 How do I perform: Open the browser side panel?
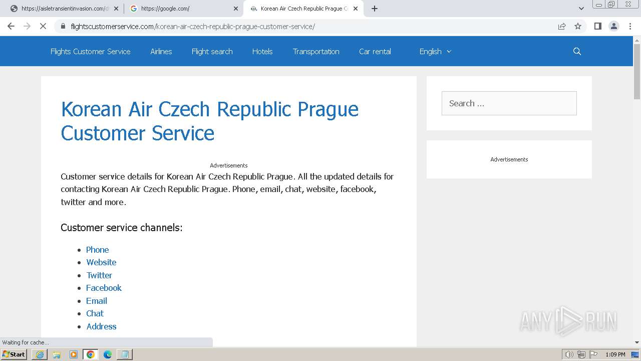[597, 26]
